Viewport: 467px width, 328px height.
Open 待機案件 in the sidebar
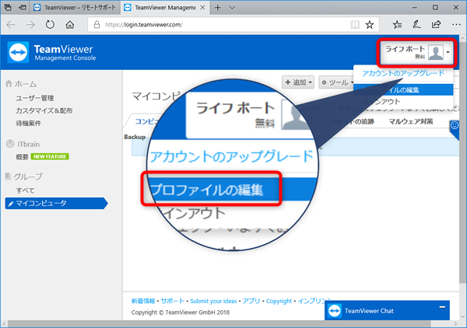click(28, 123)
